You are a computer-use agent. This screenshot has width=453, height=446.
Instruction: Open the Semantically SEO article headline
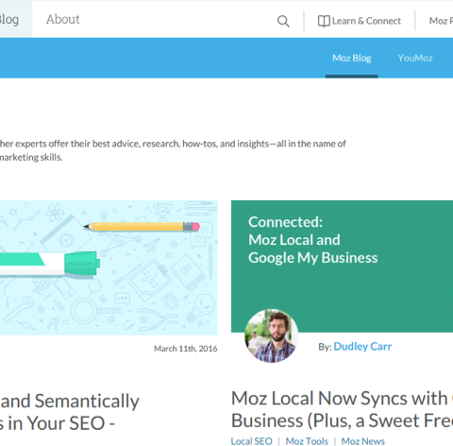pos(70,412)
